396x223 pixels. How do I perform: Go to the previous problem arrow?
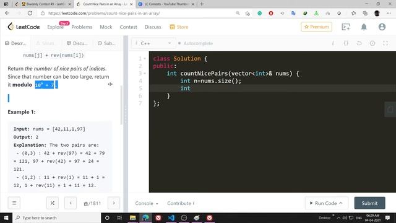[71, 203]
